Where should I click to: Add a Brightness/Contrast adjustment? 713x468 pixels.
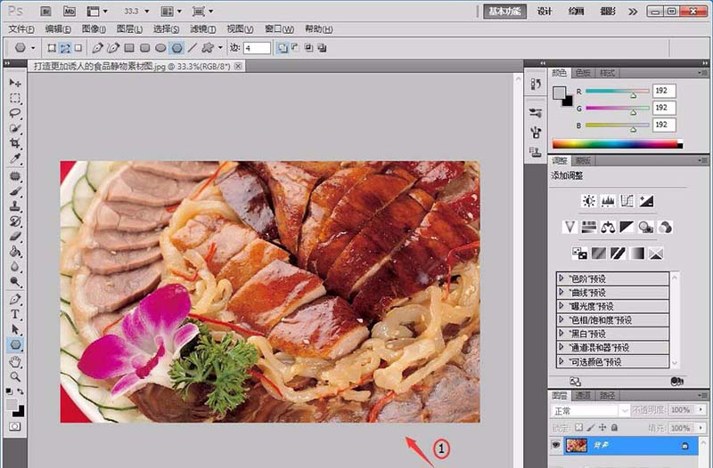click(x=588, y=202)
